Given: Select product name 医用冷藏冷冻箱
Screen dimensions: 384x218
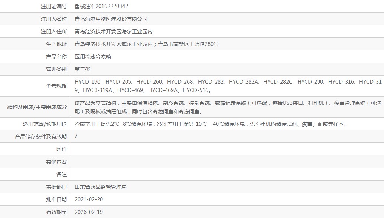Looking at the screenshot, I should click(x=93, y=57).
